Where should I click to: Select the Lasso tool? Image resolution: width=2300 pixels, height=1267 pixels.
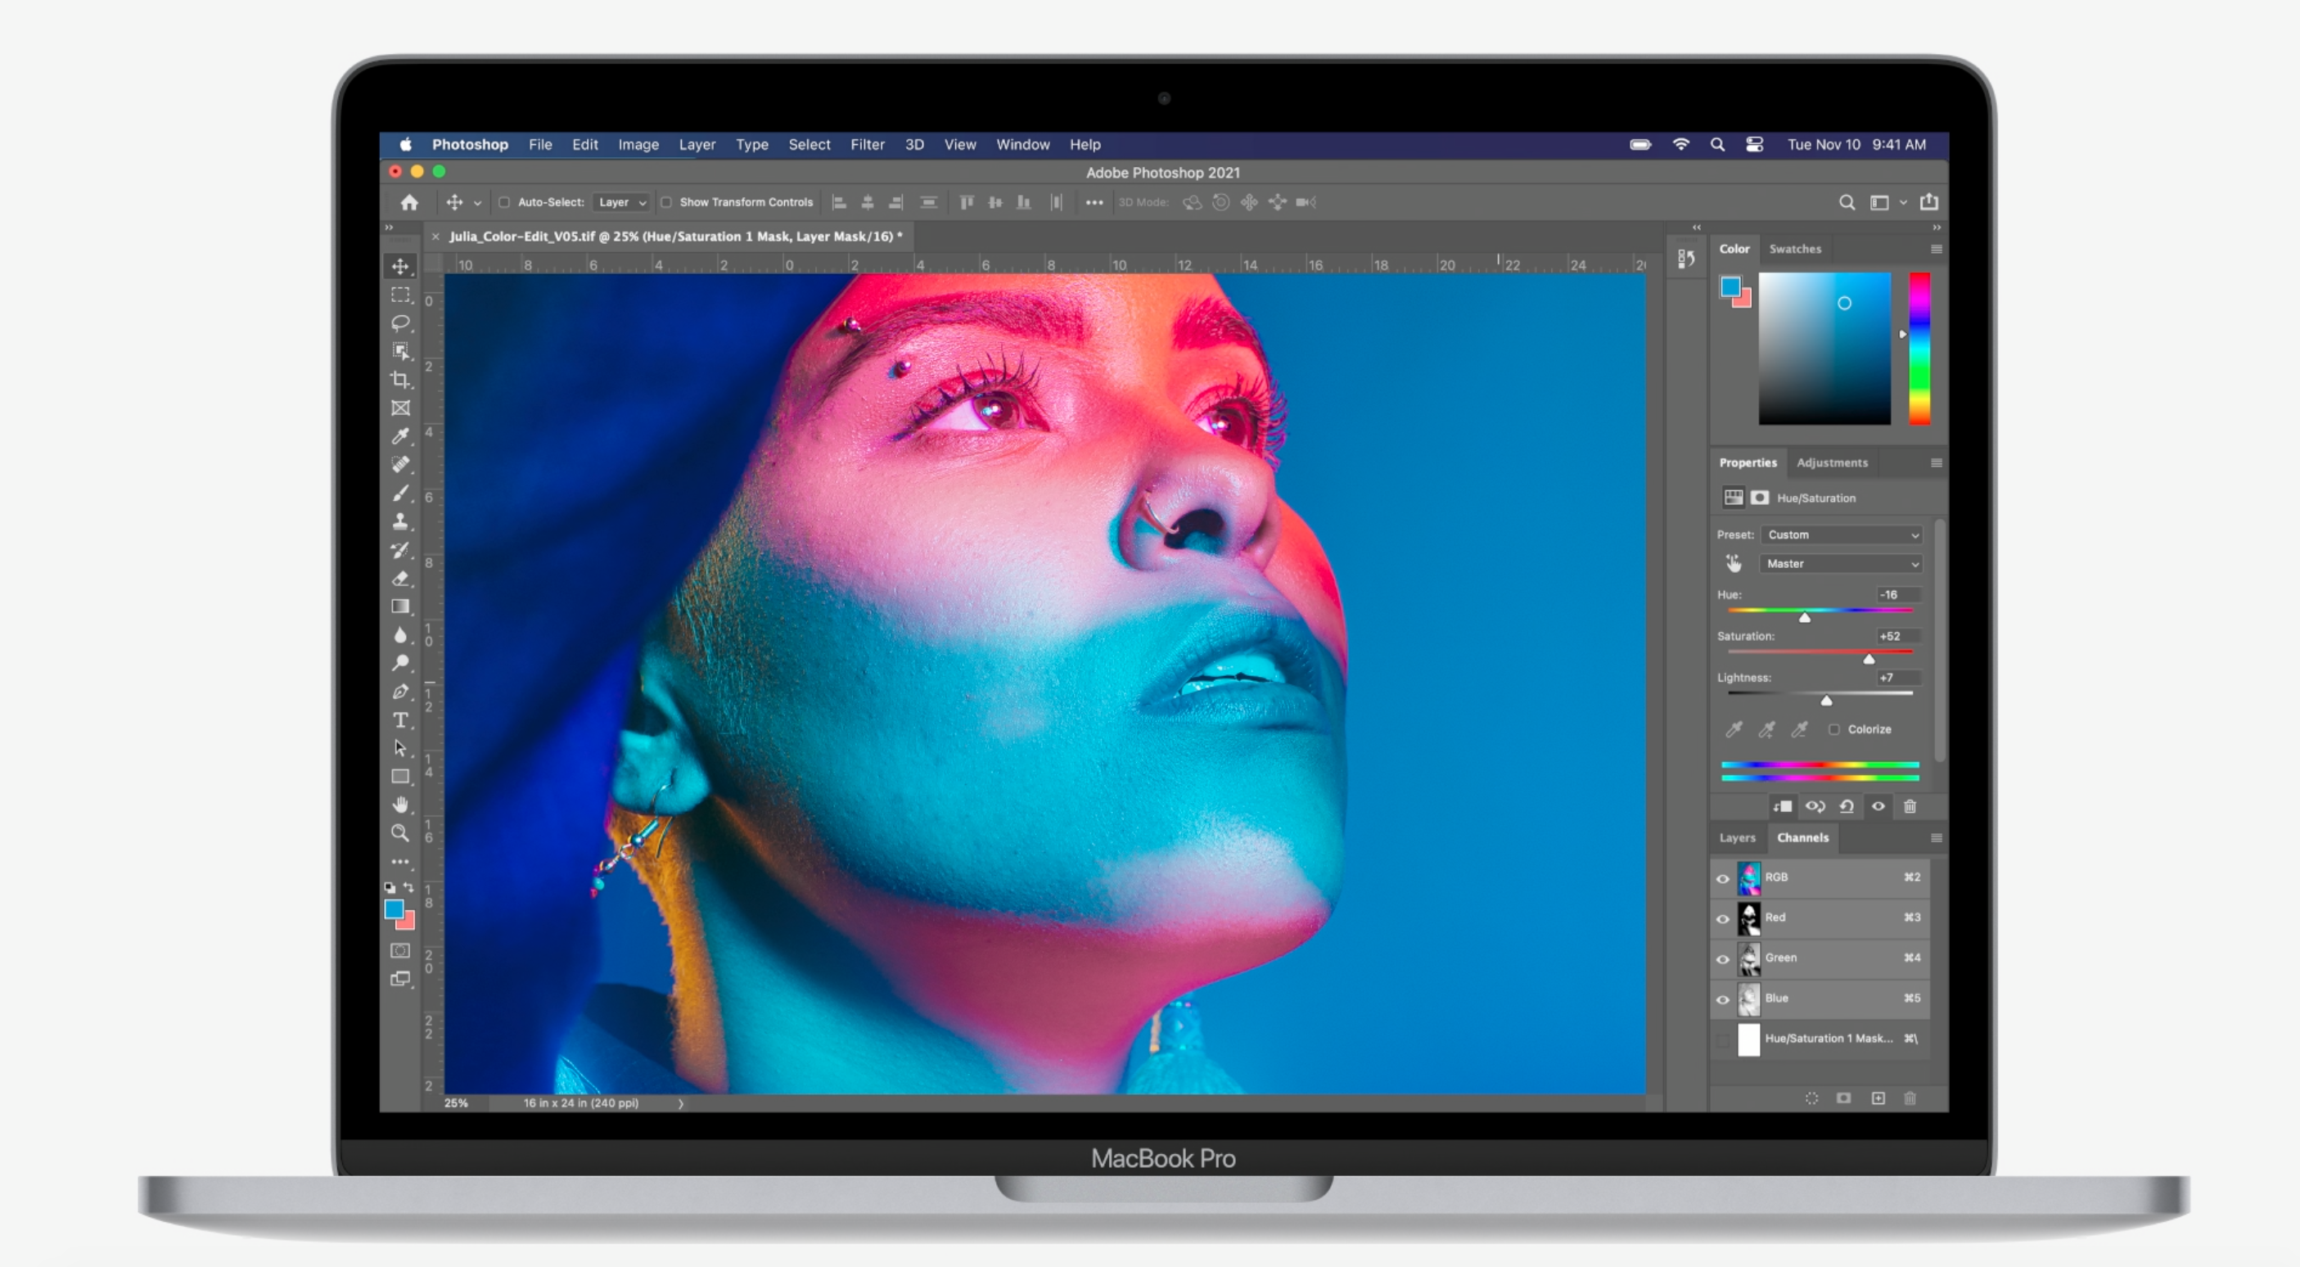[x=400, y=323]
